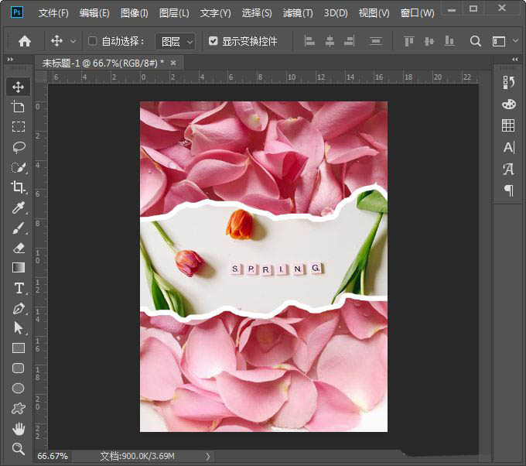This screenshot has height=466, width=526.
Task: Close the 未标题-1 document tab
Action: (x=173, y=63)
